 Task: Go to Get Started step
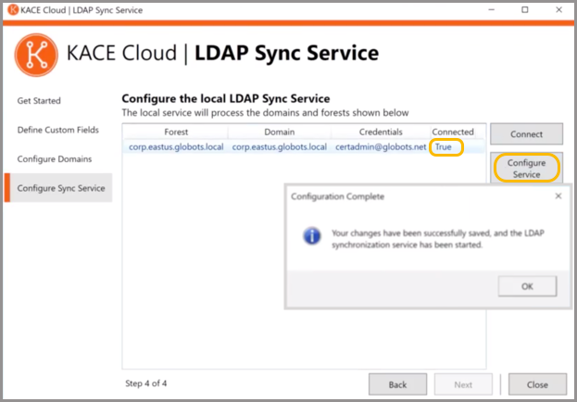pos(40,100)
